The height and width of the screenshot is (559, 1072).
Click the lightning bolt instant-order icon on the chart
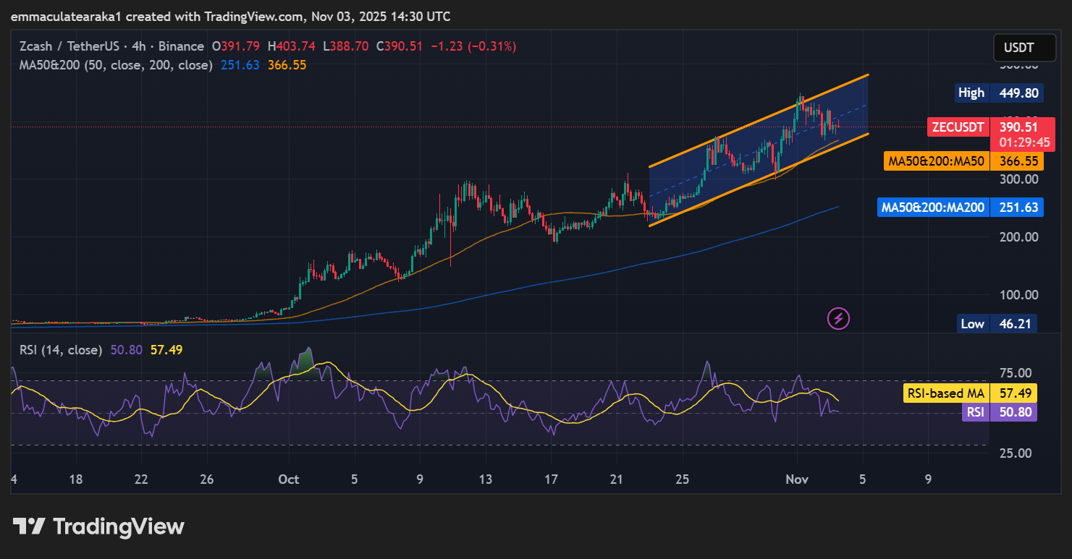coord(837,319)
